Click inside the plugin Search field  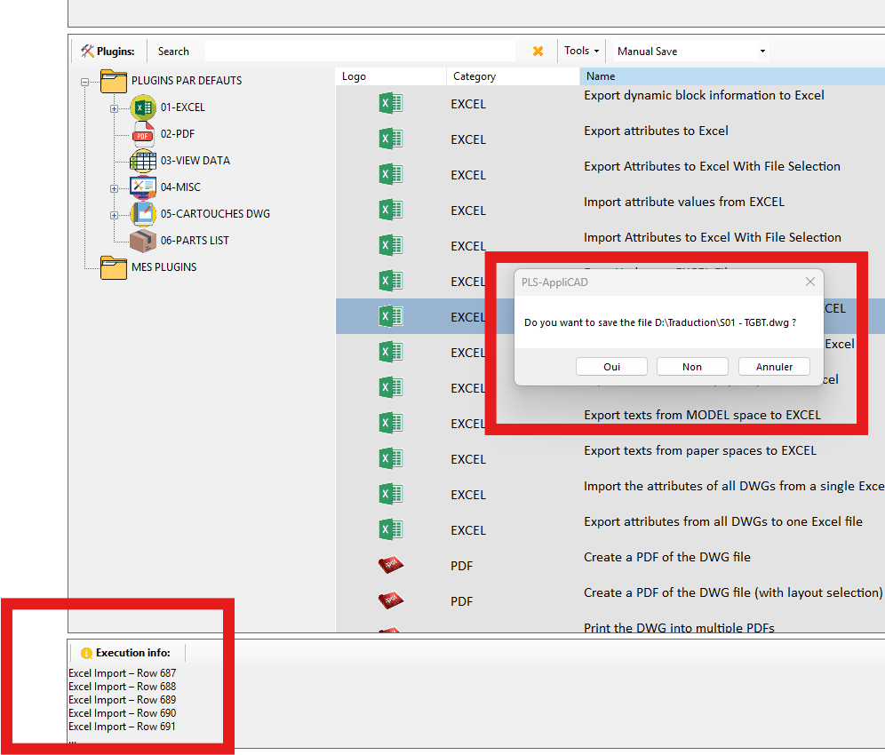pyautogui.click(x=360, y=52)
